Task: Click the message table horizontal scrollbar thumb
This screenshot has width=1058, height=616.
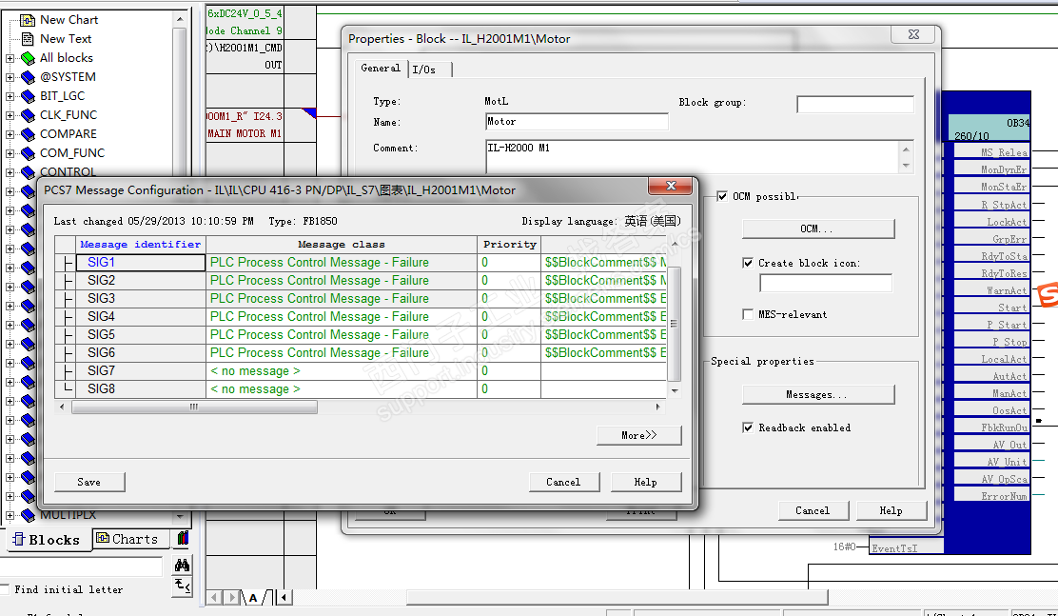Action: 194,407
